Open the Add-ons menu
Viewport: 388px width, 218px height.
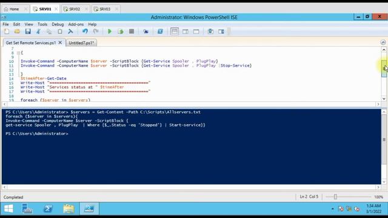[x=76, y=24]
